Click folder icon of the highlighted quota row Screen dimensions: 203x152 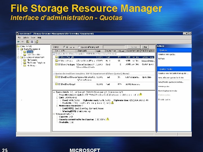[56, 57]
